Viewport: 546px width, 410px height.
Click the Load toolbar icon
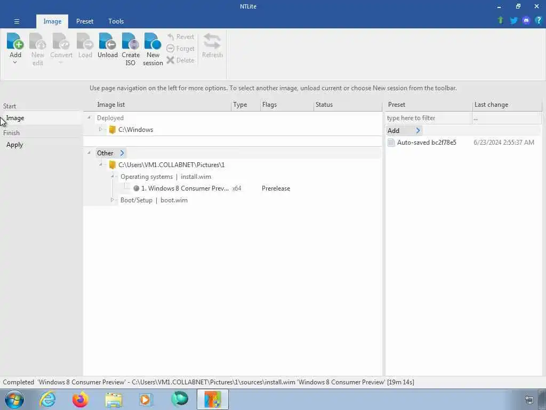point(85,41)
